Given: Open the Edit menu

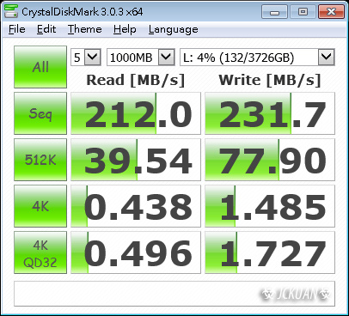Looking at the screenshot, I should point(46,29).
